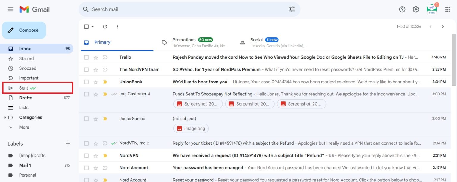Open the More options three-dot icon
This screenshot has width=457, height=182.
point(117,26)
